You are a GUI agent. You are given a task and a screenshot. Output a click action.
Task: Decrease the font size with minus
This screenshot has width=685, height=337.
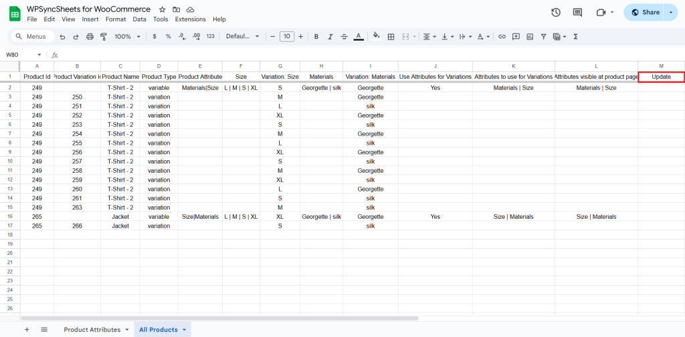click(273, 37)
